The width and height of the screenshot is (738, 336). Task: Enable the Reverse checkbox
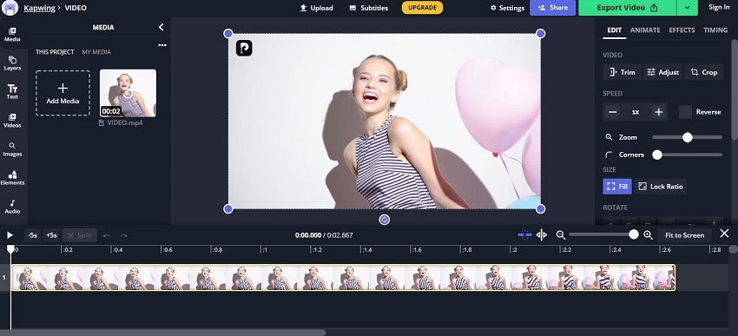point(685,112)
